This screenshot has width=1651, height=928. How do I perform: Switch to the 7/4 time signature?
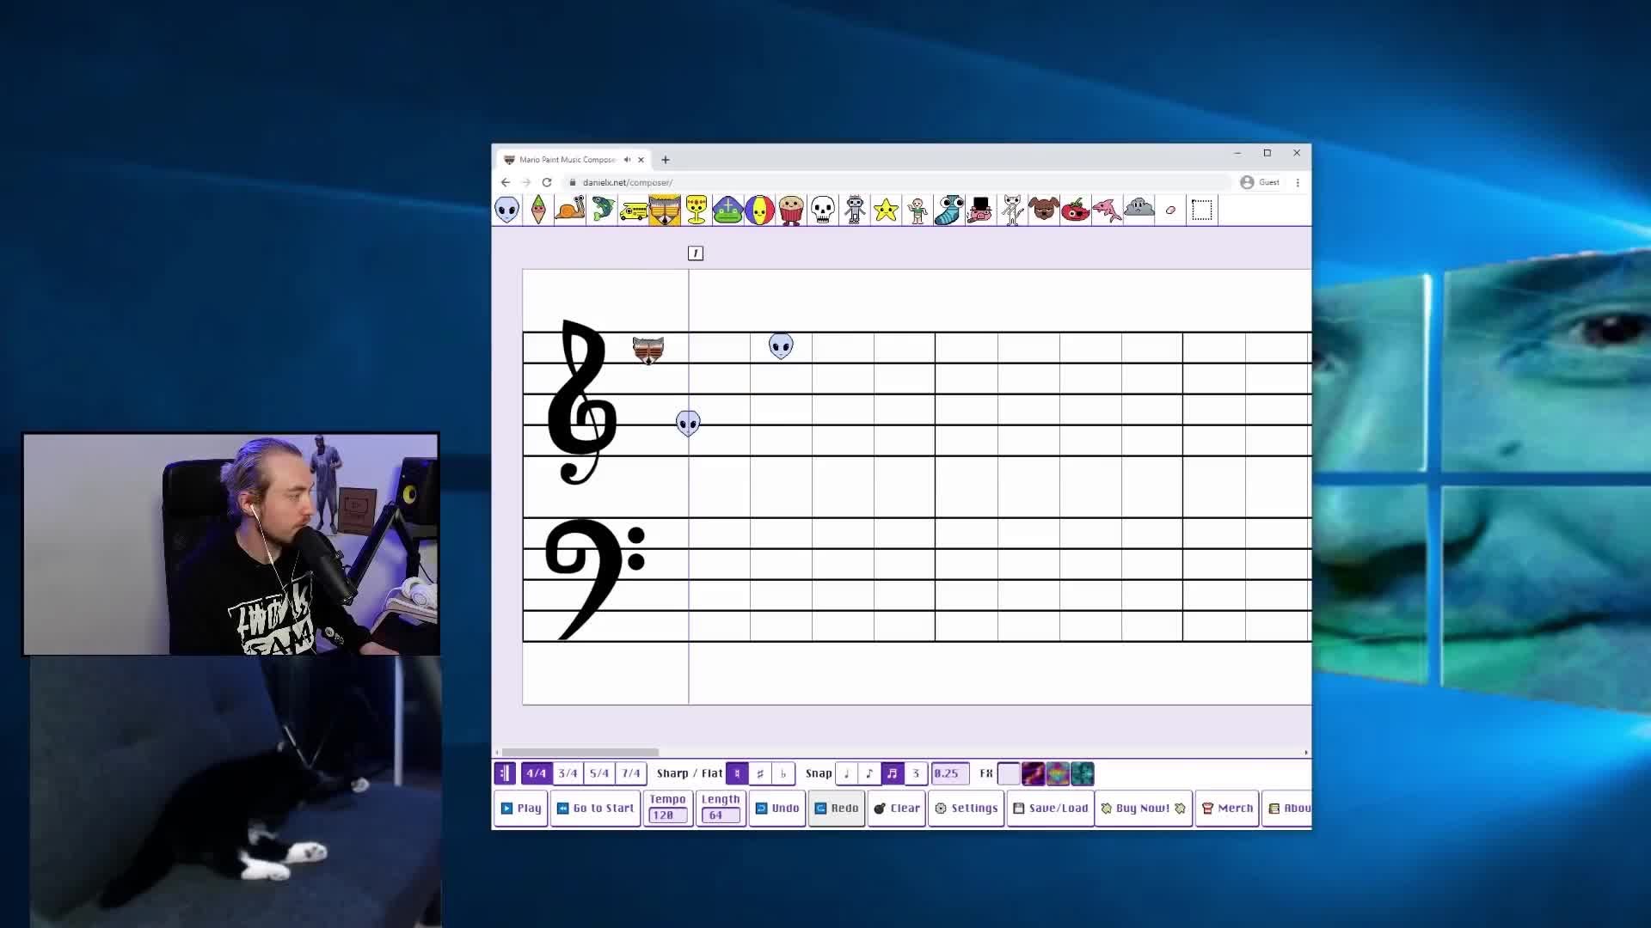coord(631,773)
